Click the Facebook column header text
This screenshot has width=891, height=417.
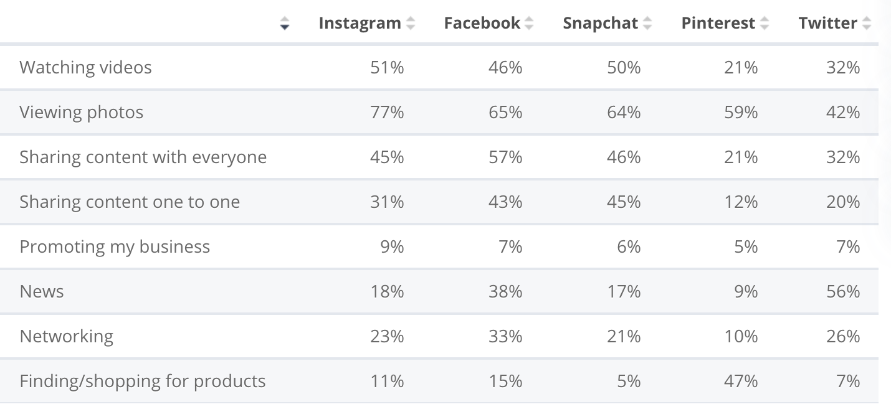[x=482, y=24]
